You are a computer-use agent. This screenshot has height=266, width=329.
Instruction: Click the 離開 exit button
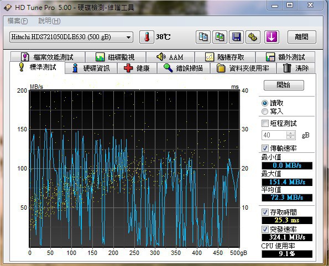[x=302, y=37]
